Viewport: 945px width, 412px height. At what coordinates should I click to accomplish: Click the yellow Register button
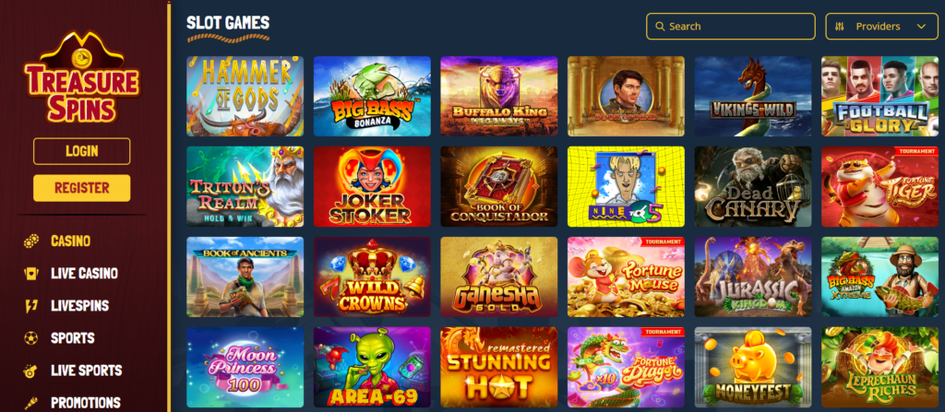pos(82,188)
